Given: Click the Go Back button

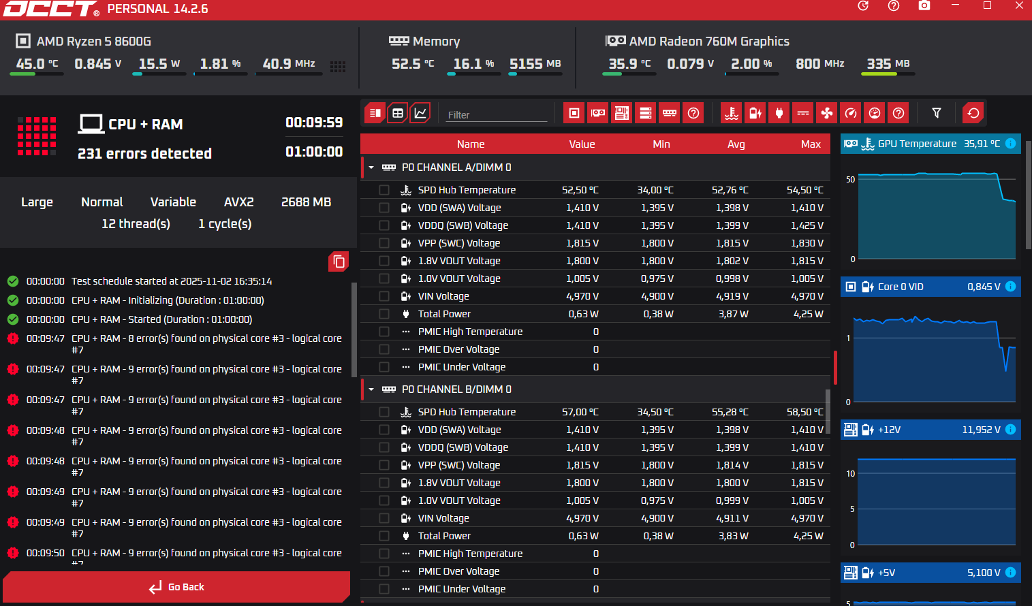Looking at the screenshot, I should point(176,587).
